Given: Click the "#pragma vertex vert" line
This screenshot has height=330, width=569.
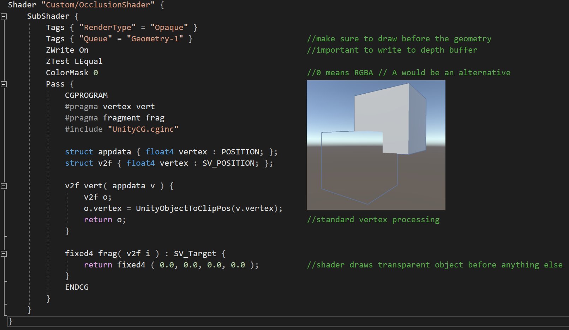Looking at the screenshot, I should point(110,107).
